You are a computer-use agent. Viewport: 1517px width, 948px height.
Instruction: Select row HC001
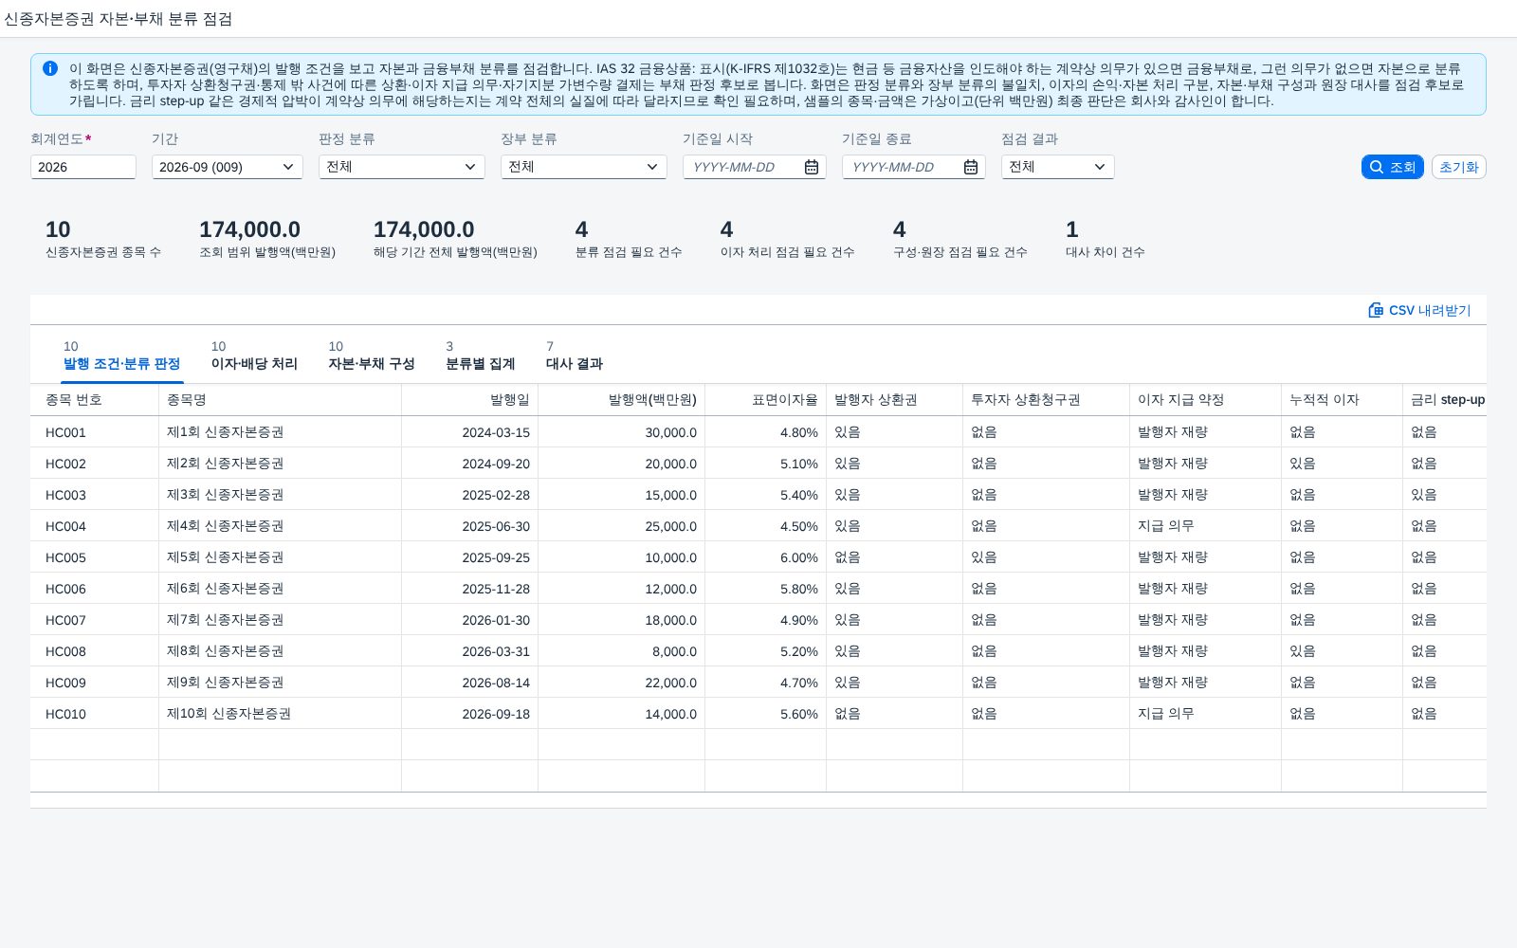click(758, 432)
